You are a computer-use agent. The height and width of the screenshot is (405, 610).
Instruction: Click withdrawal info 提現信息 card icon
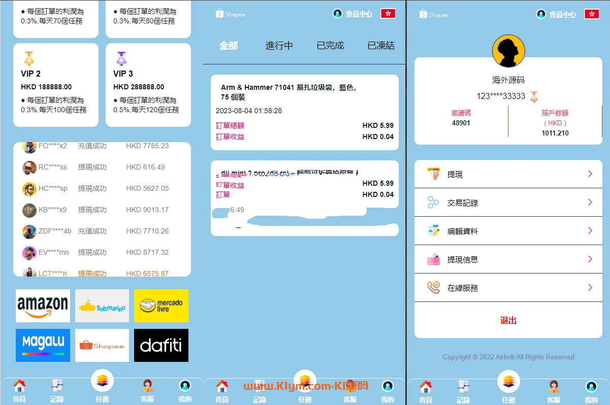[x=433, y=259]
